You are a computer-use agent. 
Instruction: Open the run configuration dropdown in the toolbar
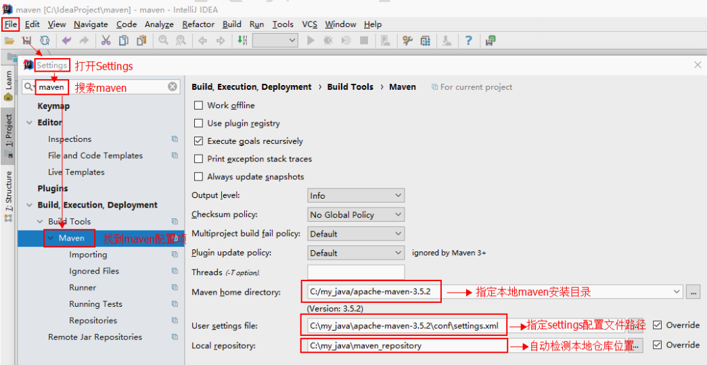pyautogui.click(x=275, y=41)
